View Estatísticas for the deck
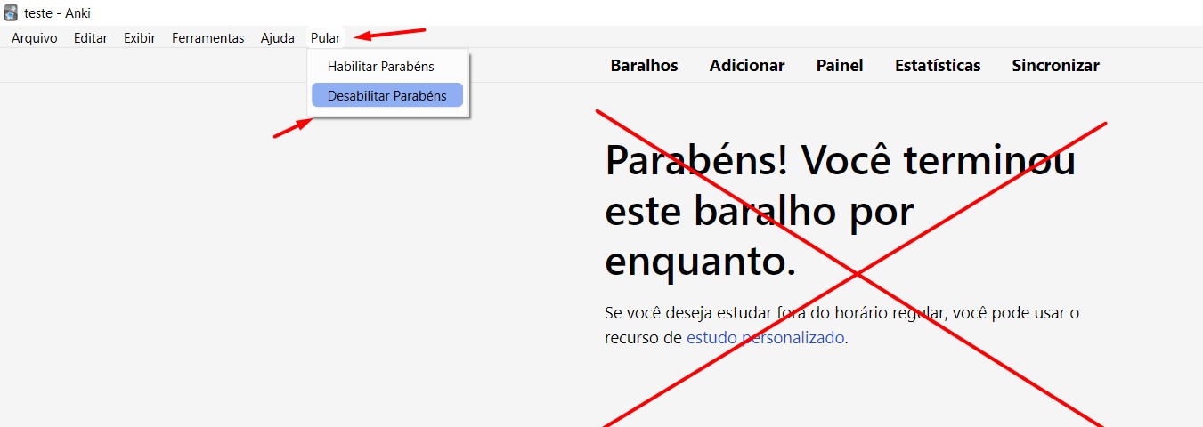The width and height of the screenshot is (1203, 427). pos(938,66)
